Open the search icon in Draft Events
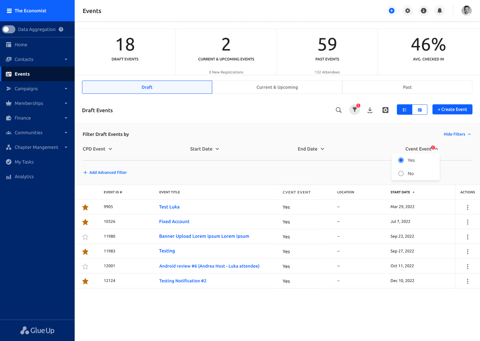Image resolution: width=480 pixels, height=341 pixels. [x=339, y=110]
